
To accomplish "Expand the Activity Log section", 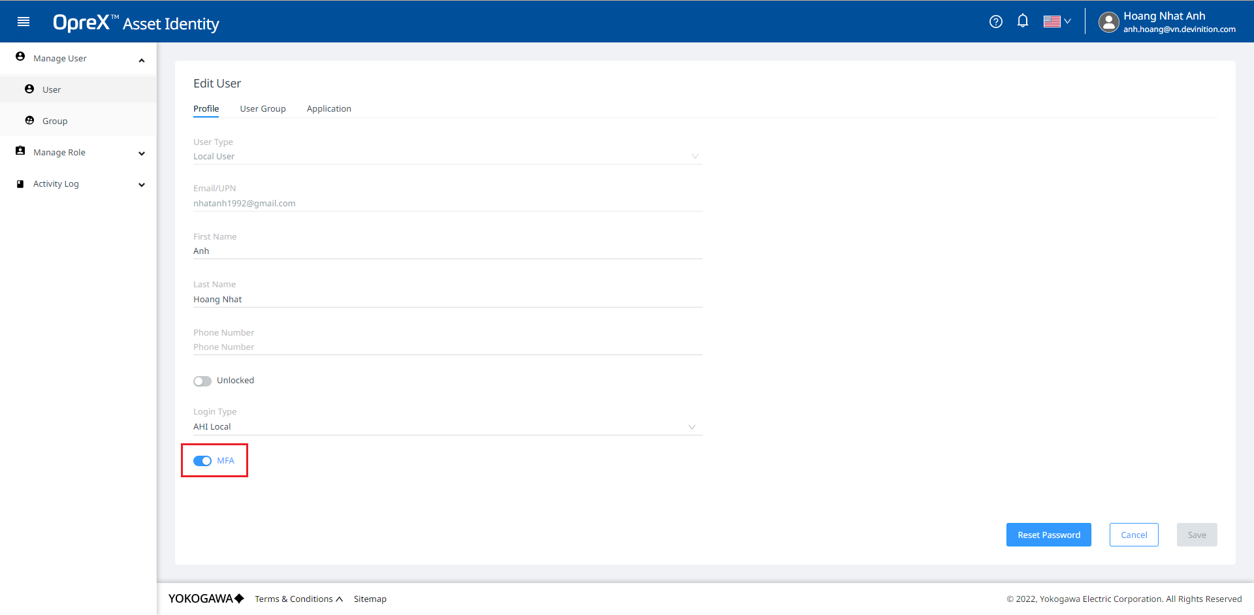I will [x=142, y=185].
